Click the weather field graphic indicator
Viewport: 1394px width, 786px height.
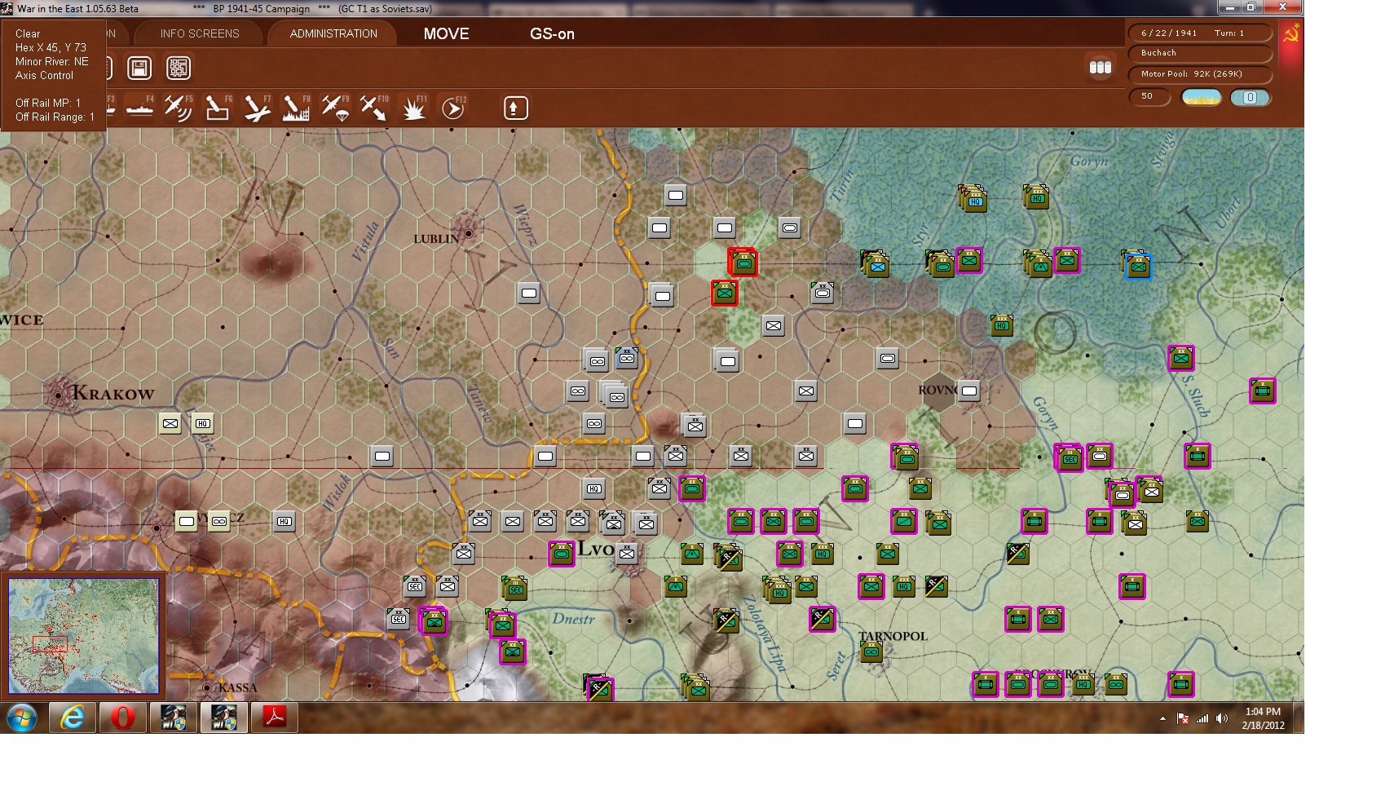click(x=1202, y=97)
